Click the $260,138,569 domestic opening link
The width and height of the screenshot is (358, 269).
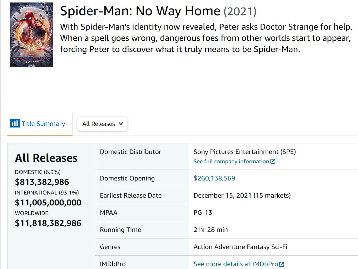[x=214, y=178]
